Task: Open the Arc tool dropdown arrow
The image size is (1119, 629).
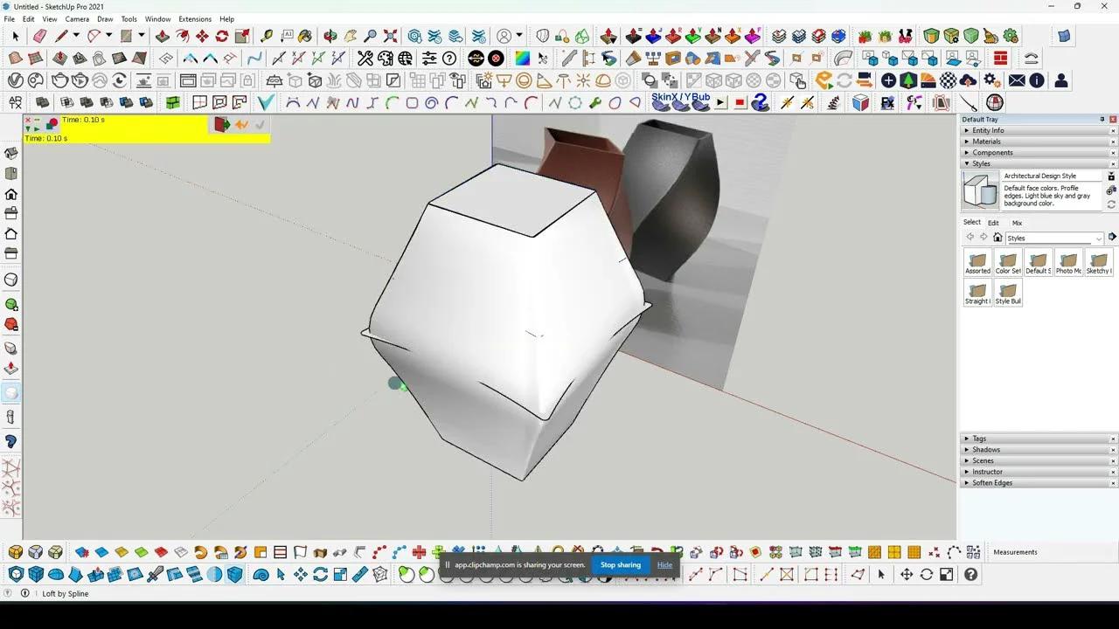Action: 108,36
